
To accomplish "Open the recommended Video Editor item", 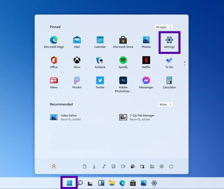I will tap(65, 117).
